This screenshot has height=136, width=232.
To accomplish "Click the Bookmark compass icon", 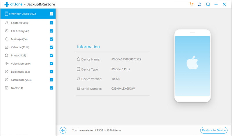I will pyautogui.click(x=6, y=71).
